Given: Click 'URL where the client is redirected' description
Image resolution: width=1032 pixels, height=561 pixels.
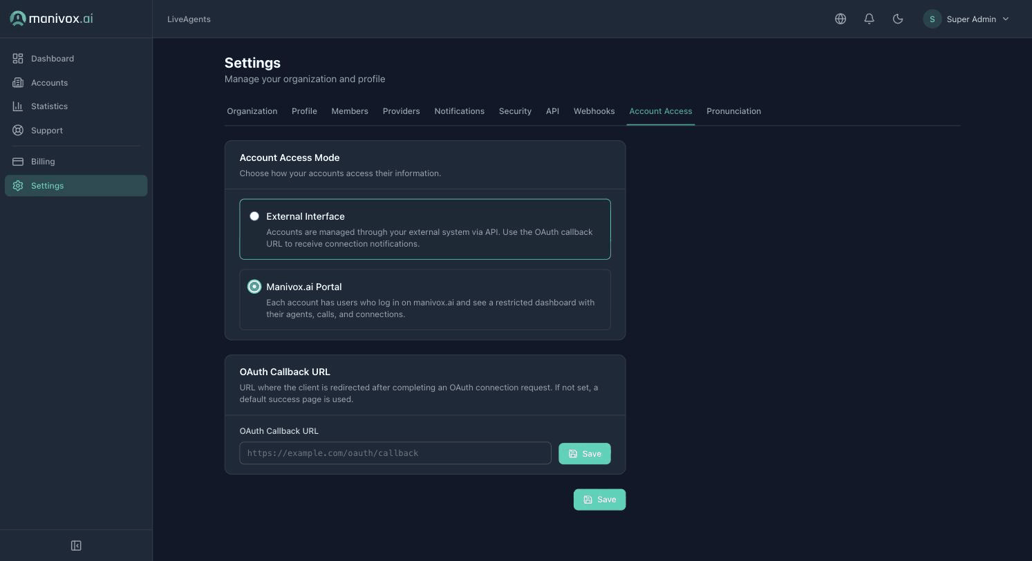Looking at the screenshot, I should [419, 393].
